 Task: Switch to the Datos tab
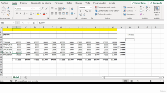click(x=69, y=3)
